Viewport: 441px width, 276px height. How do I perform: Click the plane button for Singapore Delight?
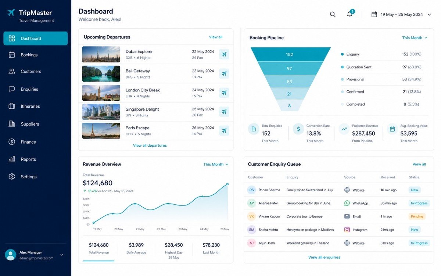pyautogui.click(x=224, y=112)
